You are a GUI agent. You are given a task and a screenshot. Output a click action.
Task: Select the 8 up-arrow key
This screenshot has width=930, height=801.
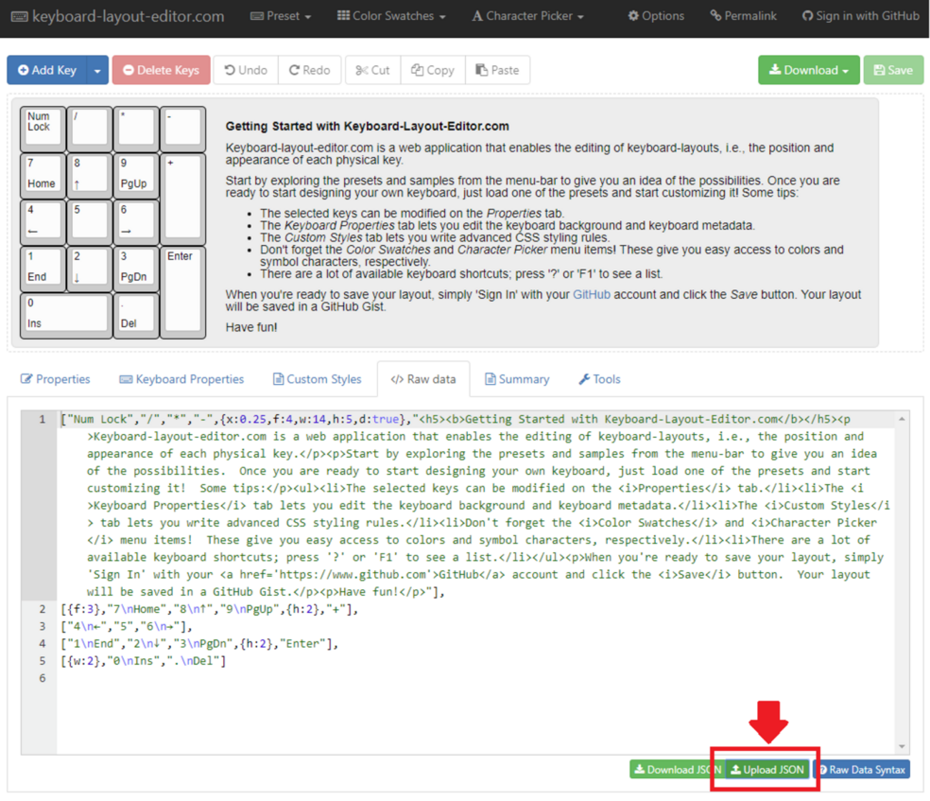click(89, 175)
